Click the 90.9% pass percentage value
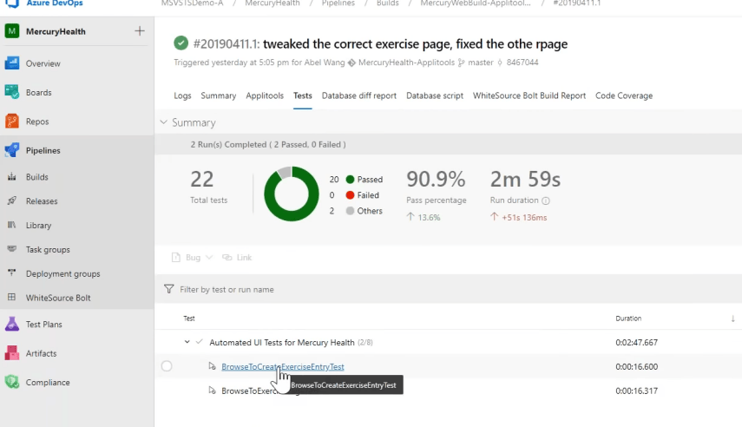The width and height of the screenshot is (742, 427). [x=436, y=179]
